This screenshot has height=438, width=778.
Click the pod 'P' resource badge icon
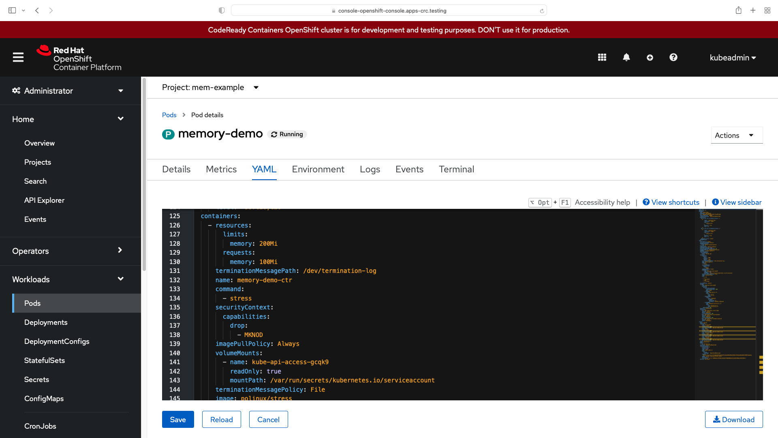coord(168,134)
